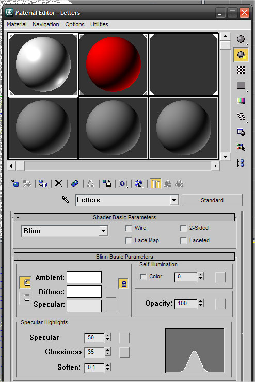
Task: Click Put Material to Scene icon
Action: pos(26,184)
